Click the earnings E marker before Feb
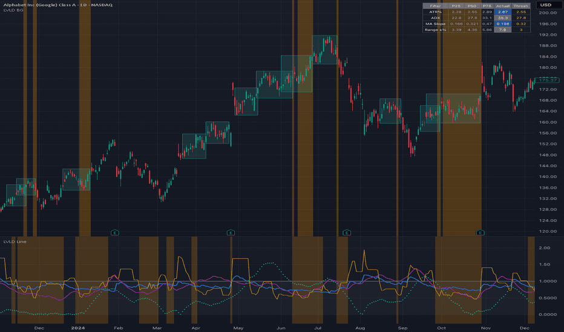This screenshot has height=332, width=564. coord(115,232)
